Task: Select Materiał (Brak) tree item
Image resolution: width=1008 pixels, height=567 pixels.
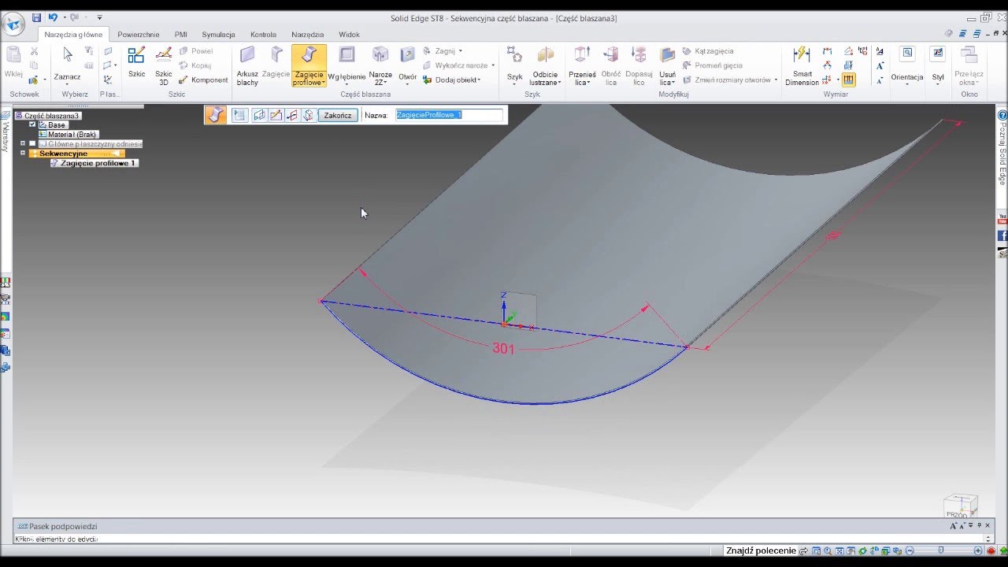Action: pos(68,134)
